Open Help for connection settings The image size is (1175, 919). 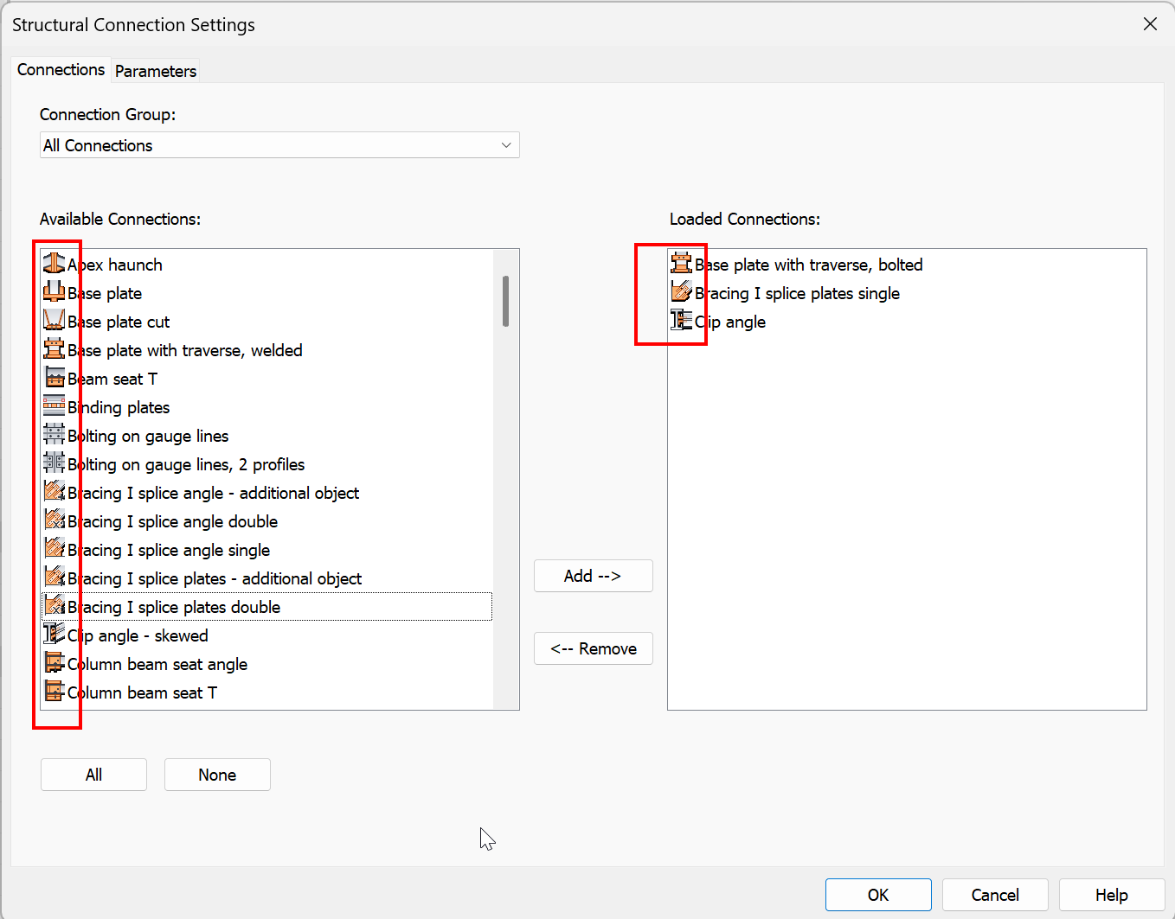click(1112, 895)
